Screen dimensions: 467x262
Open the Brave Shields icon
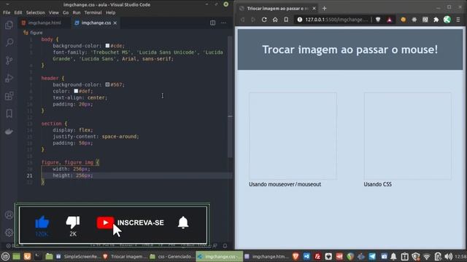[x=378, y=20]
